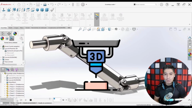Click the New document icon
Image resolution: width=192 pixels, height=108 pixels.
click(x=24, y=4)
